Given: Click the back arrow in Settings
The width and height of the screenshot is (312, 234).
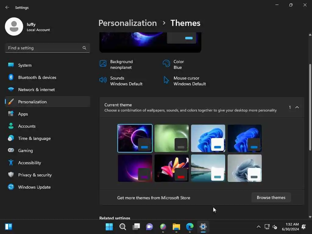Looking at the screenshot, I should pyautogui.click(x=7, y=7).
